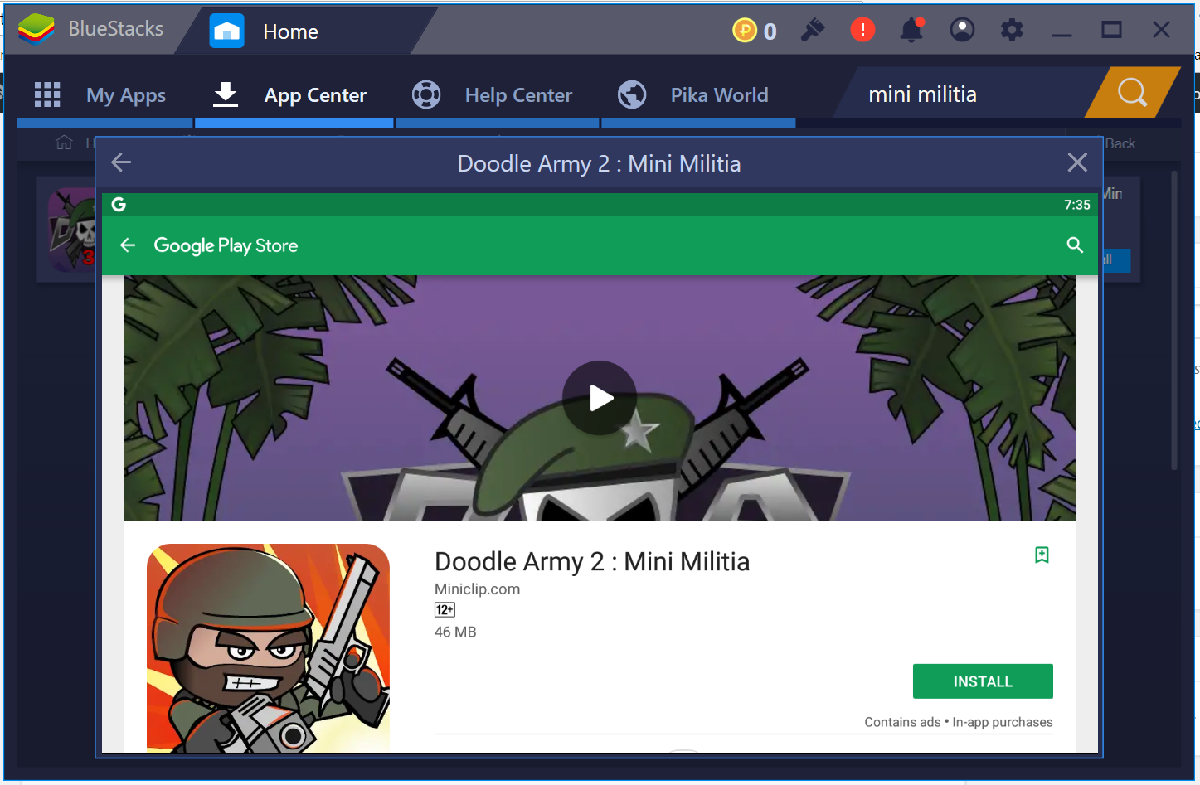Click the Google G icon in status bar
The width and height of the screenshot is (1200, 785).
click(119, 205)
